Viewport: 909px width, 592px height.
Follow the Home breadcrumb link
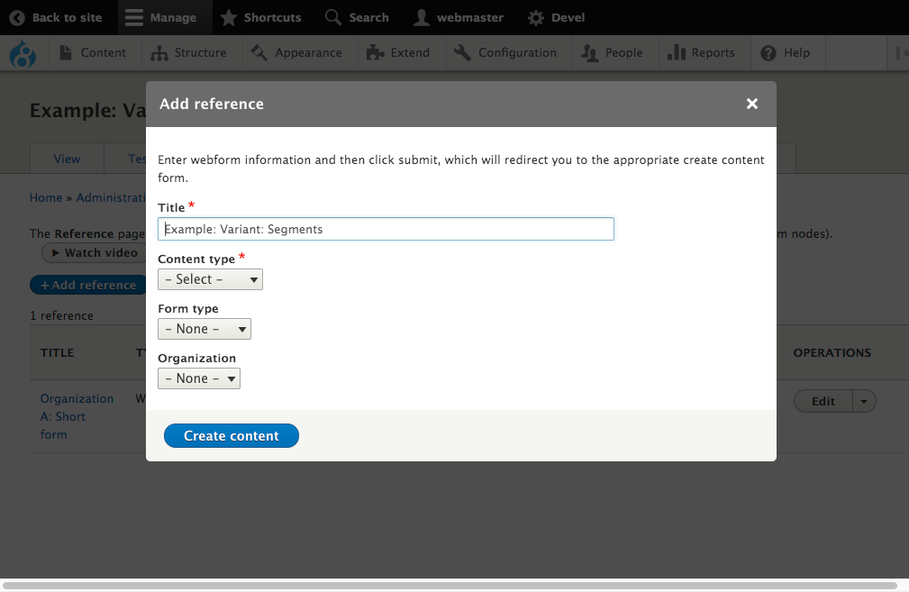pyautogui.click(x=46, y=197)
